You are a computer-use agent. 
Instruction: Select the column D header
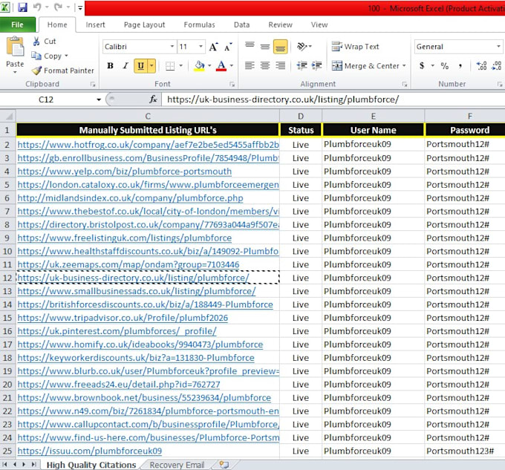(x=301, y=117)
